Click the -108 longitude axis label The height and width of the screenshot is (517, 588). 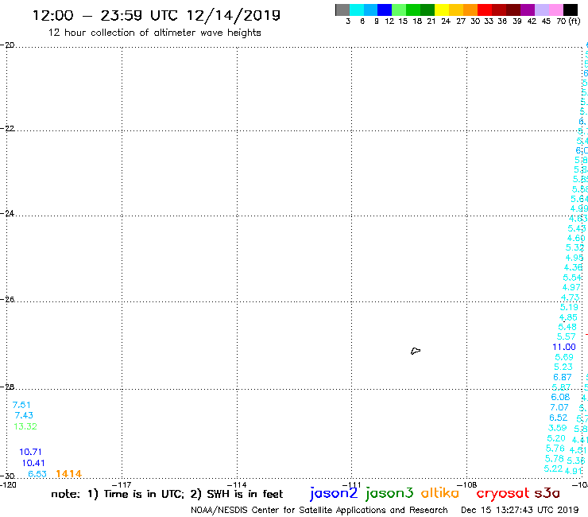[x=467, y=484]
